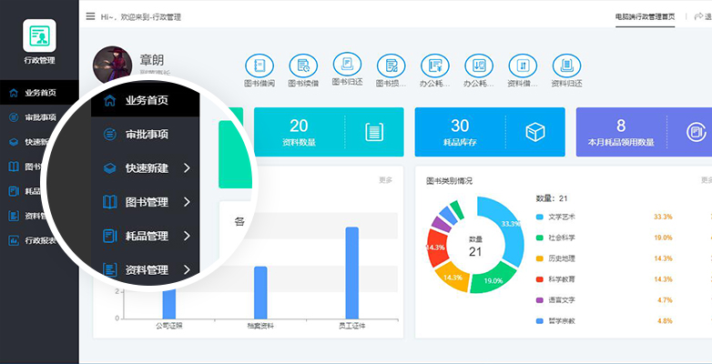This screenshot has width=712, height=364.
Task: Expand the 快速新建 chevron in magnified menu
Action: pos(187,168)
